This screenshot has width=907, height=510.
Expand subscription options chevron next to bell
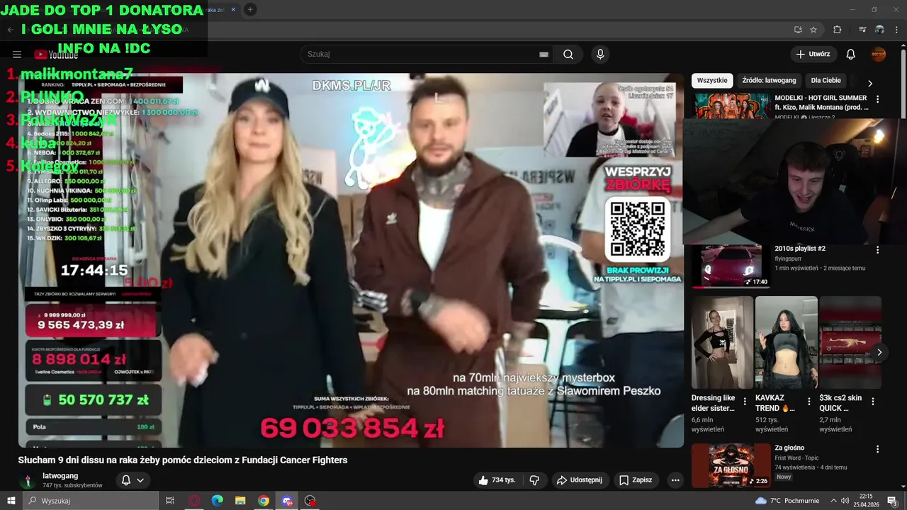tap(140, 480)
